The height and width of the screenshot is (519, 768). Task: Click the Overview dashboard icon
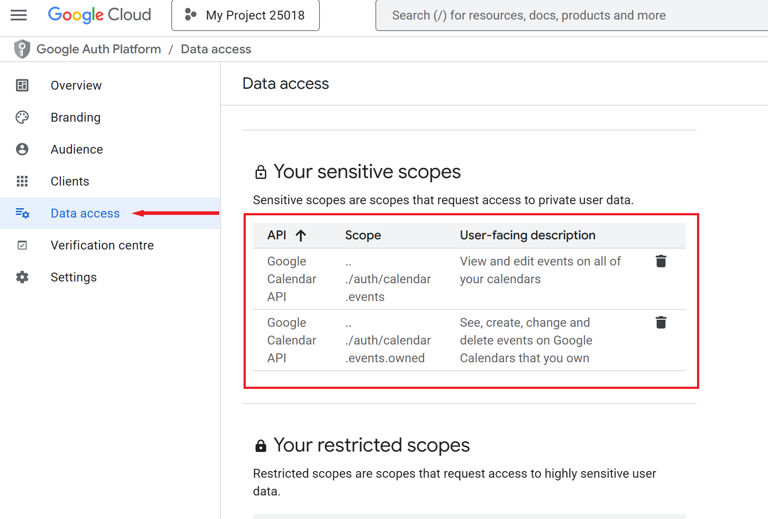[22, 85]
